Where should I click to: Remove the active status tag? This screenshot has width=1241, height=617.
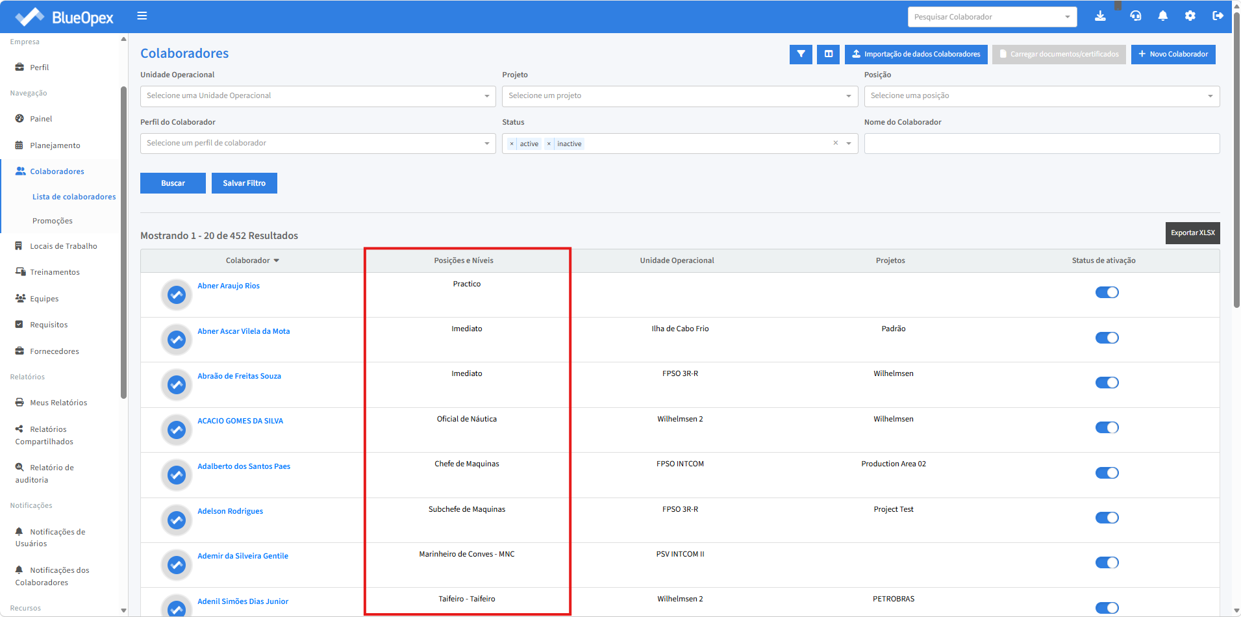[x=512, y=144]
